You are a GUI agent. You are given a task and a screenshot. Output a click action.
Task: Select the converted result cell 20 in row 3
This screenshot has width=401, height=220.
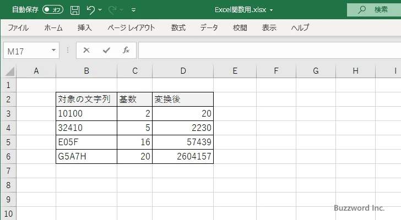pyautogui.click(x=183, y=113)
